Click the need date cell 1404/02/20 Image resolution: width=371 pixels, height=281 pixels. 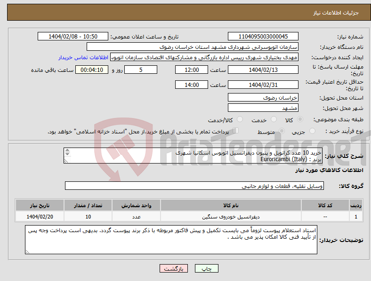pos(40,217)
